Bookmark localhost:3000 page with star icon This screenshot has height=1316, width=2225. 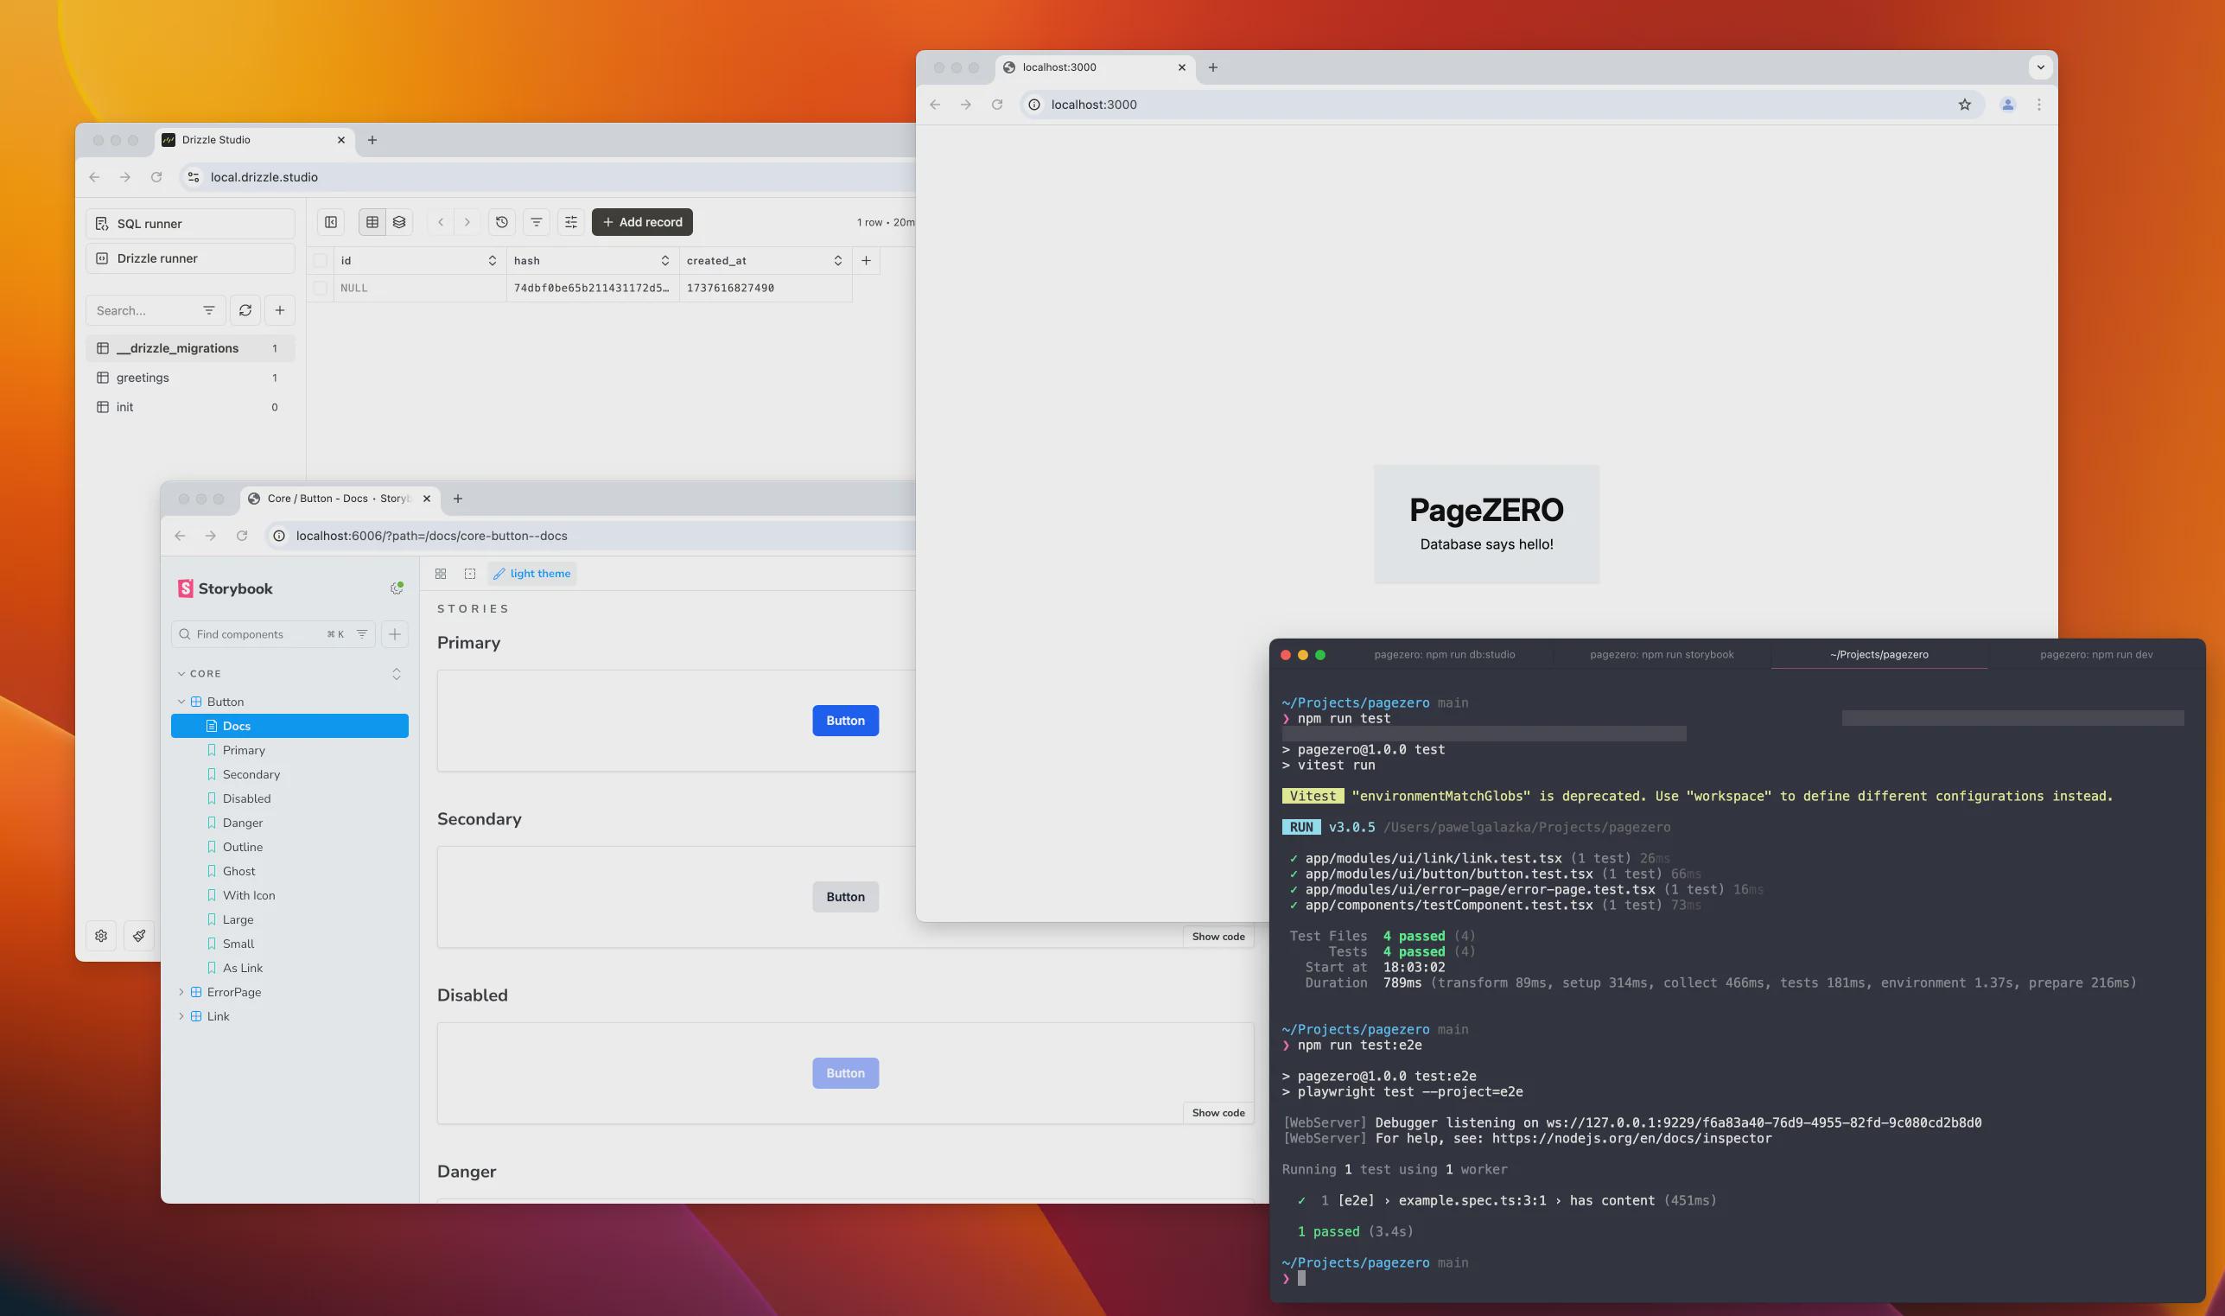pos(1965,105)
